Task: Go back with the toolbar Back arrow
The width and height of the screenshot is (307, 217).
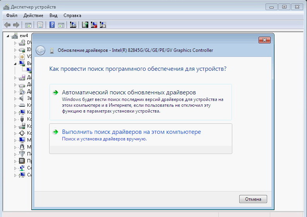Action: (7, 25)
